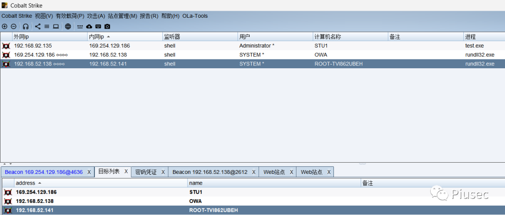Viewport: 505px width, 215px height.
Task: Sort sessions by 备注 column header
Action: click(x=426, y=37)
